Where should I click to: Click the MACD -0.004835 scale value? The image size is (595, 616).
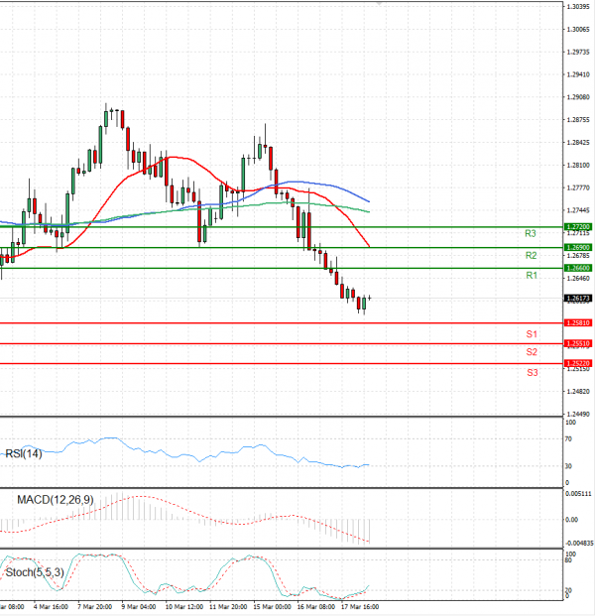[x=579, y=544]
